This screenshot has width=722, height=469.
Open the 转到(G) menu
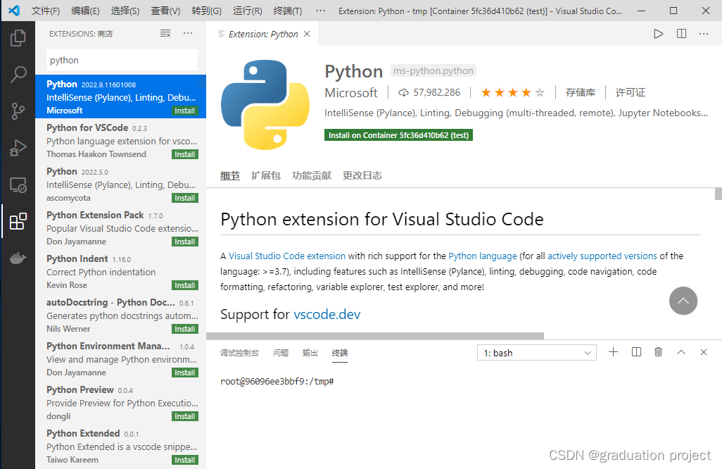click(206, 11)
